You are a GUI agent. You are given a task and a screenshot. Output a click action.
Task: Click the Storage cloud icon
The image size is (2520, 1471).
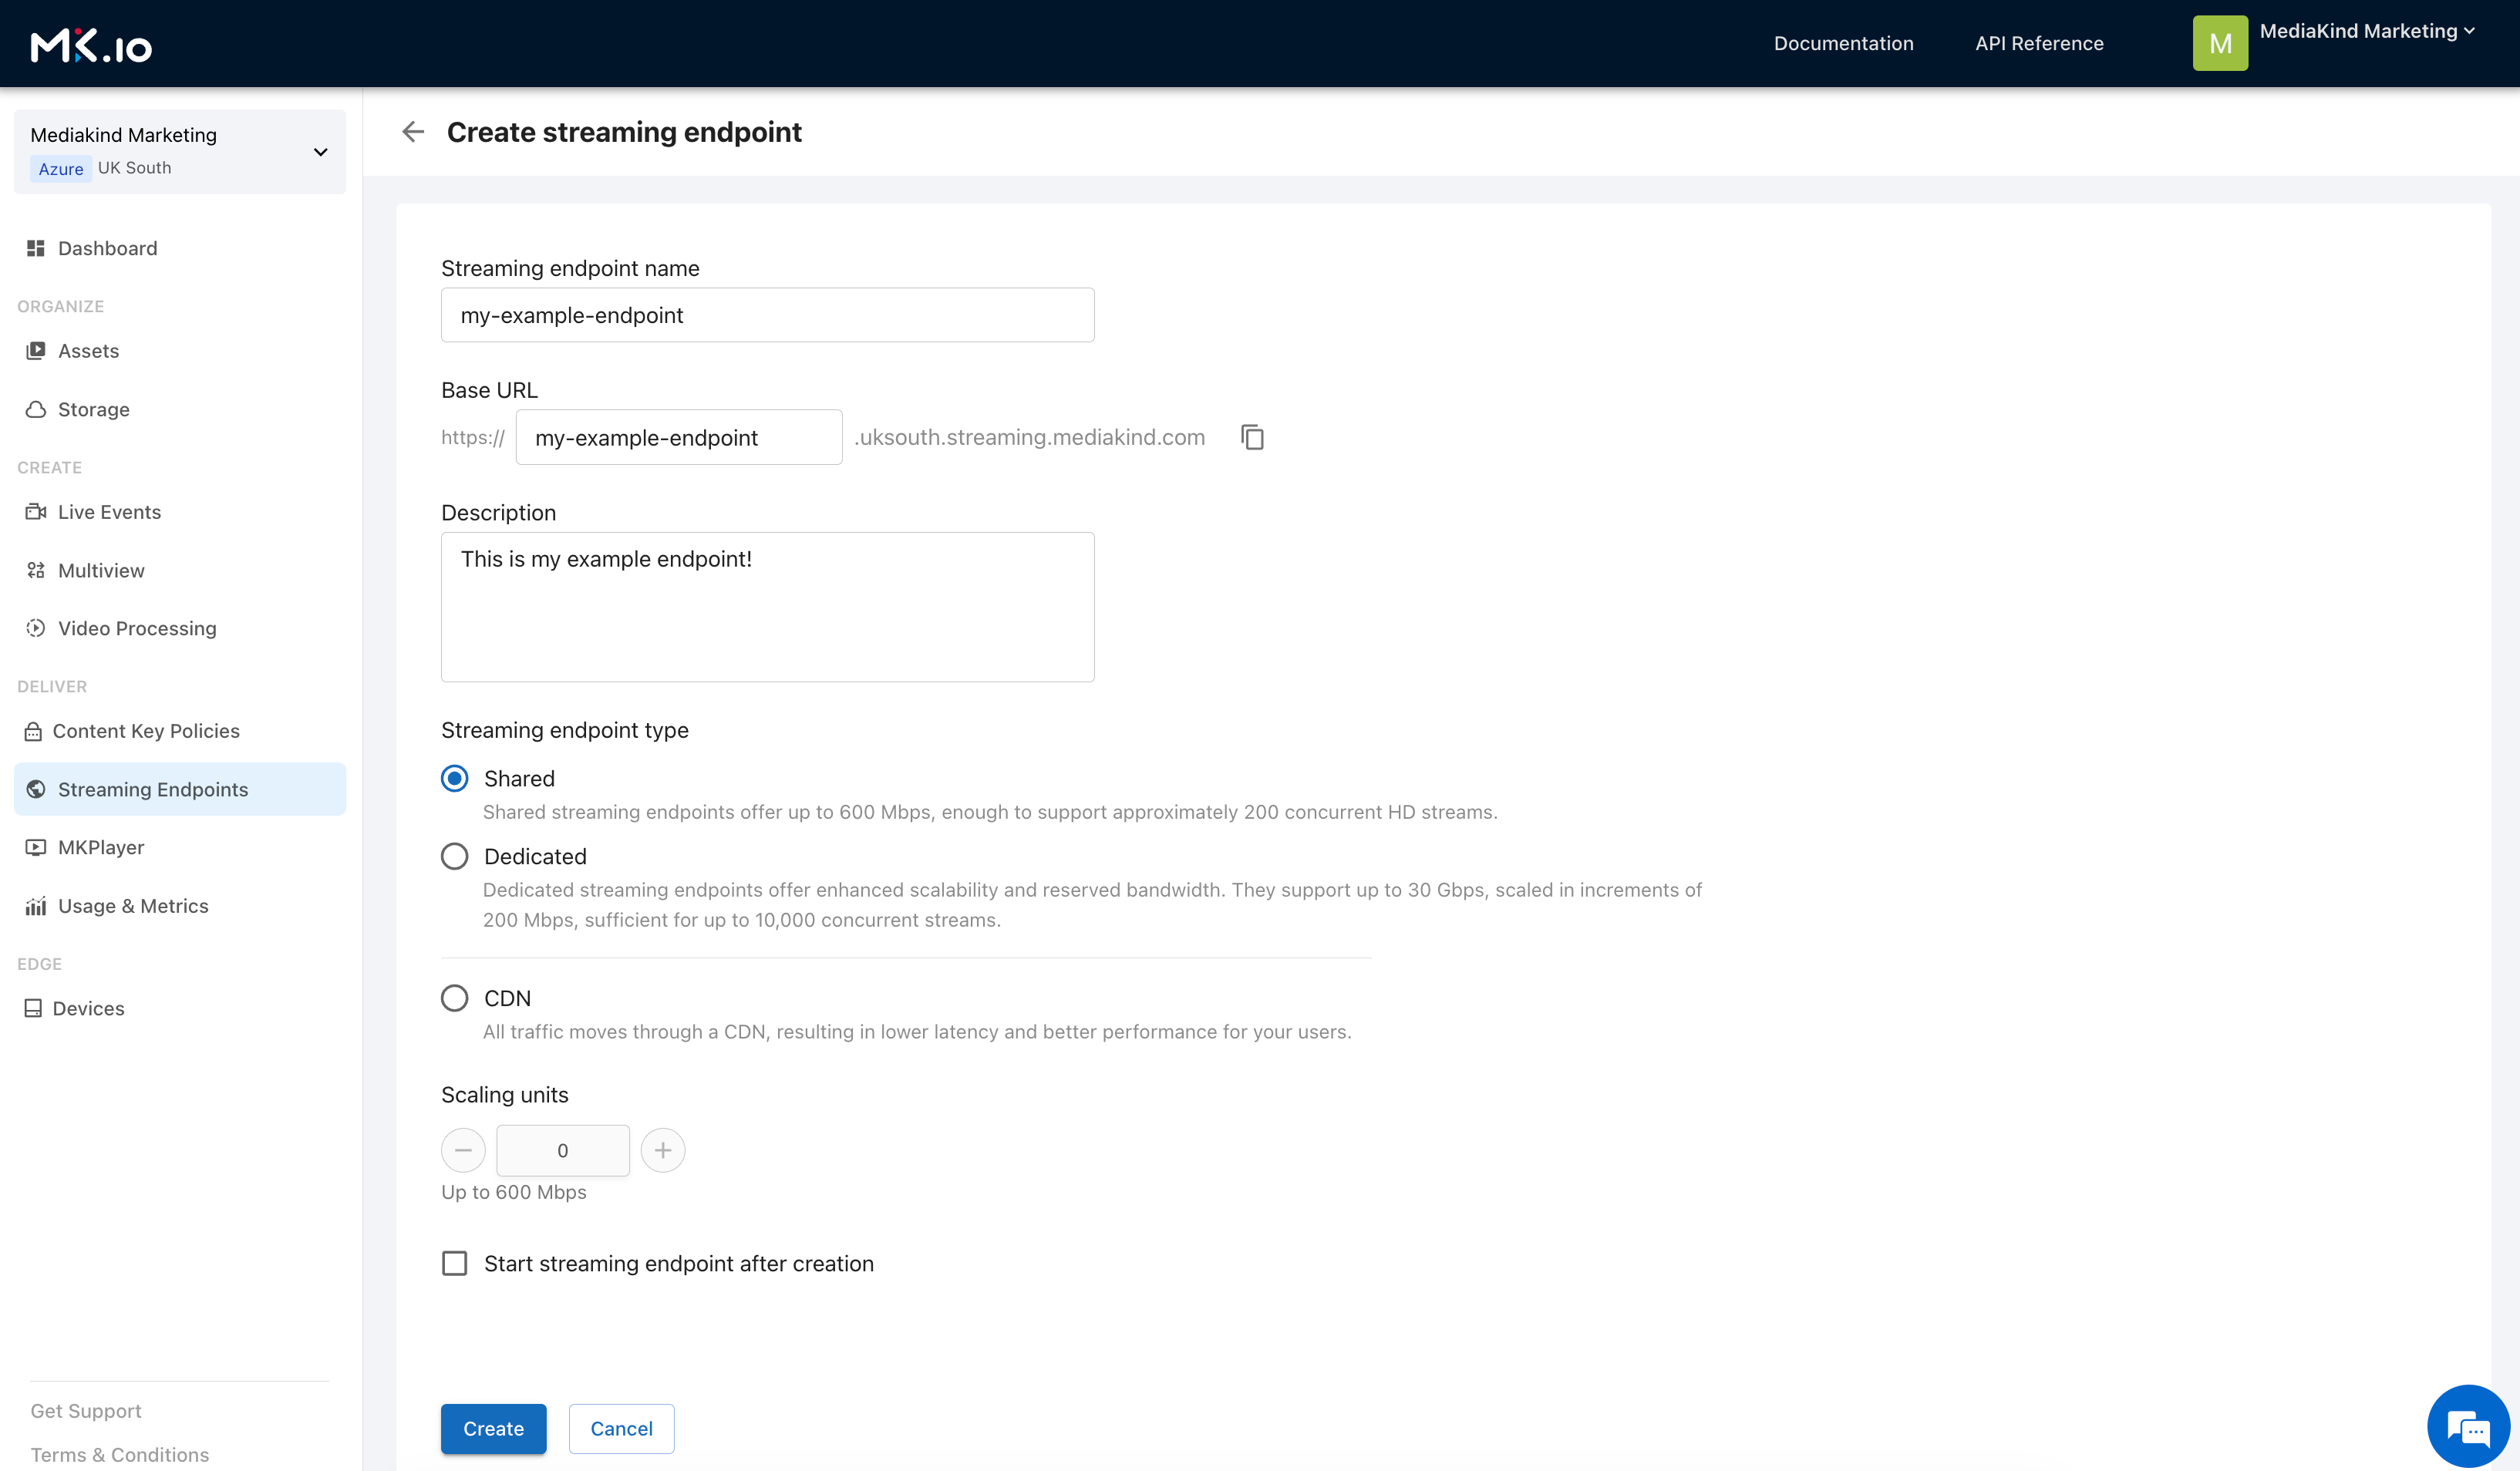click(36, 409)
